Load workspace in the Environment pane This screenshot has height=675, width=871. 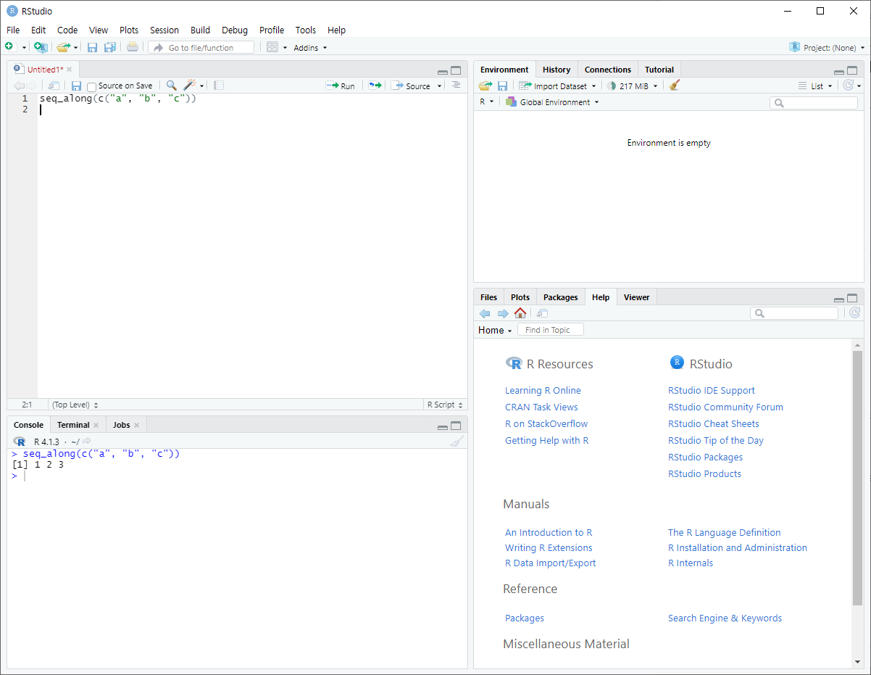tap(485, 86)
